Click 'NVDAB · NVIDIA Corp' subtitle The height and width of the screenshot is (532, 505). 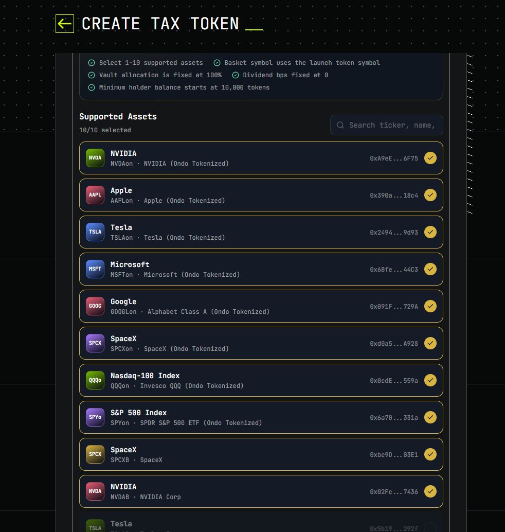pos(146,496)
